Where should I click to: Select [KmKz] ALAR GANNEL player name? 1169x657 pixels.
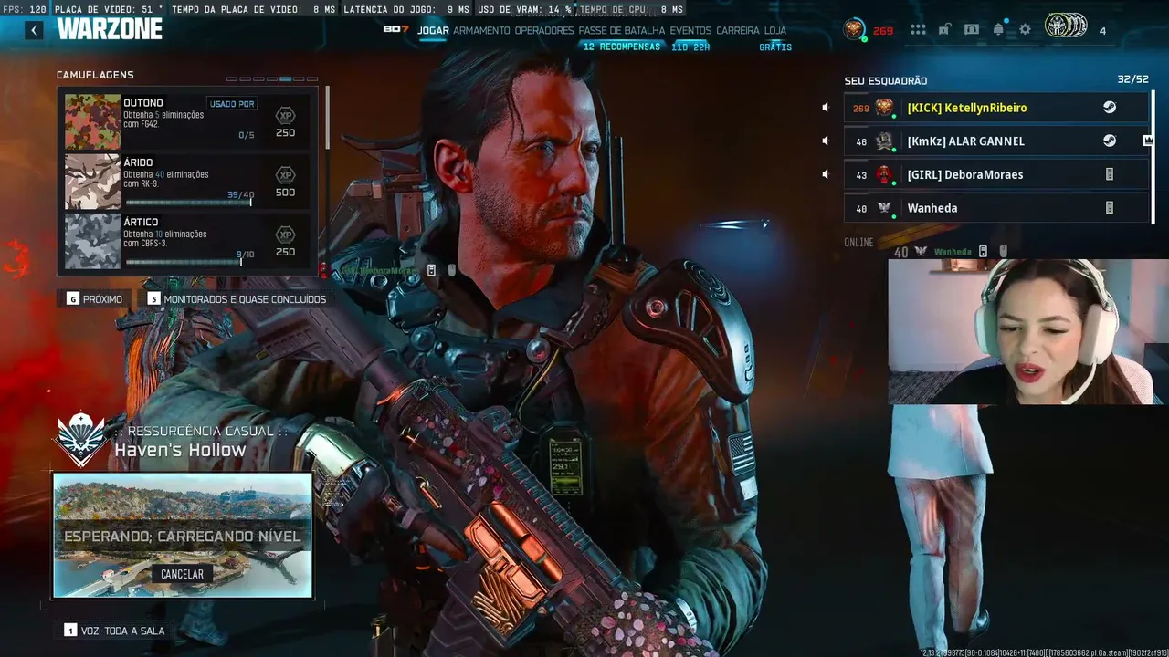(x=966, y=141)
